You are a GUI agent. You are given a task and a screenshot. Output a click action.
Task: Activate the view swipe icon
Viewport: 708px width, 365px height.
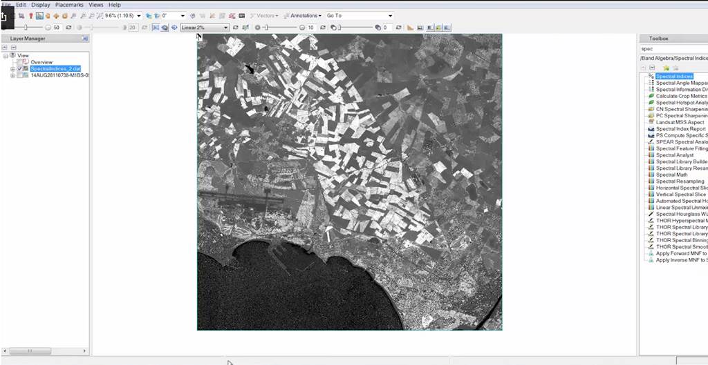pos(447,28)
